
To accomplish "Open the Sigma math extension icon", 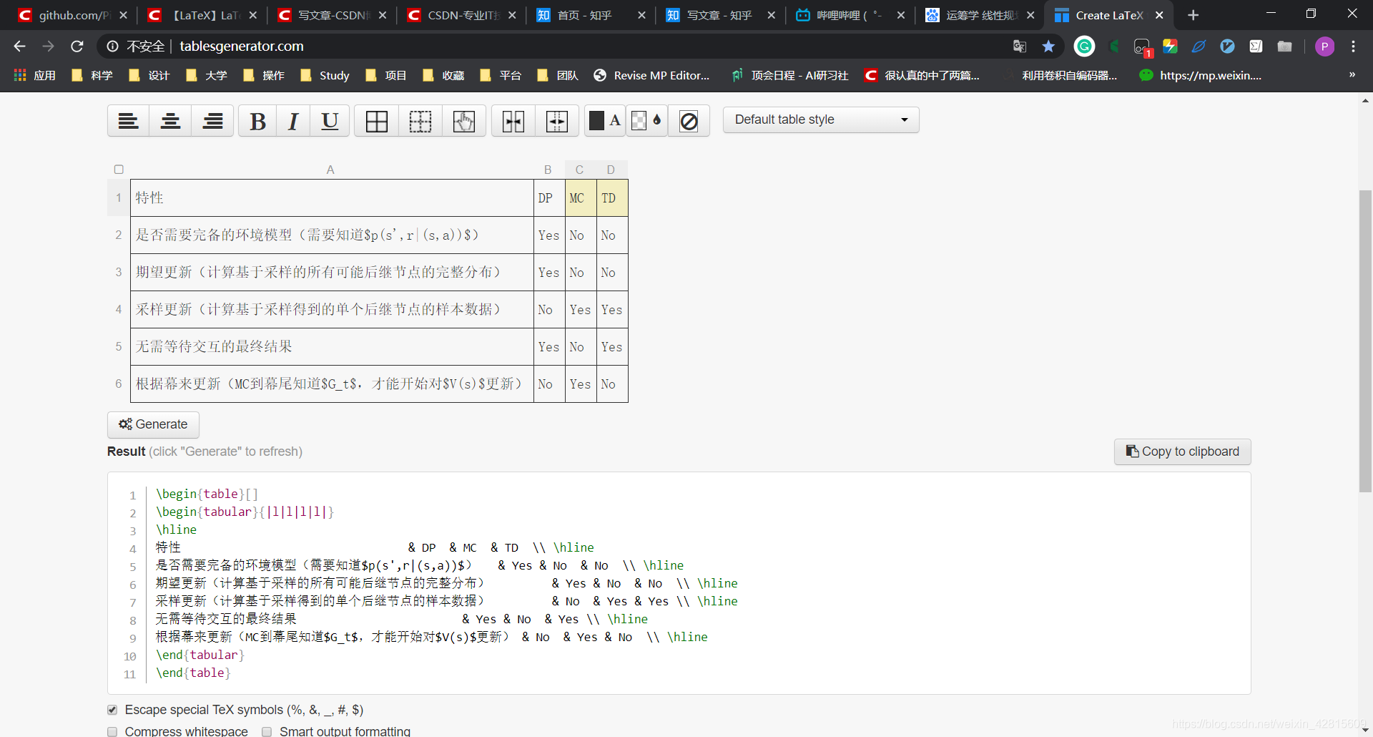I will 1256,46.
